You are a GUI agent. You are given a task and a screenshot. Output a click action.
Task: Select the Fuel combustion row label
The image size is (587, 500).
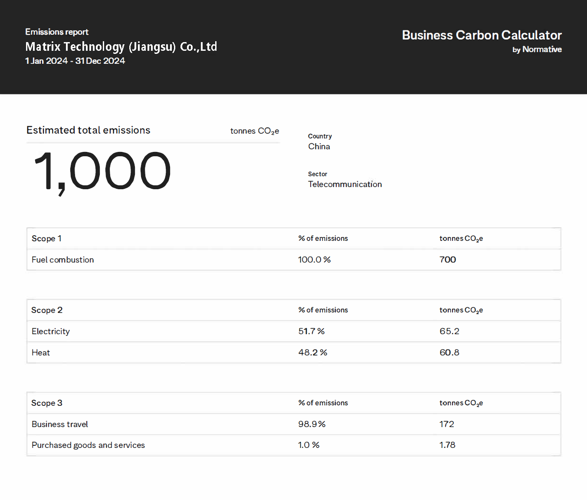63,260
